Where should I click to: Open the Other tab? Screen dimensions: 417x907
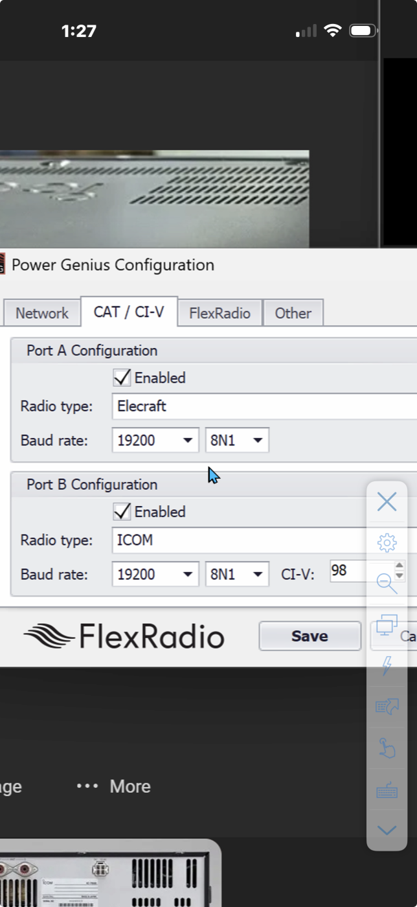[293, 313]
